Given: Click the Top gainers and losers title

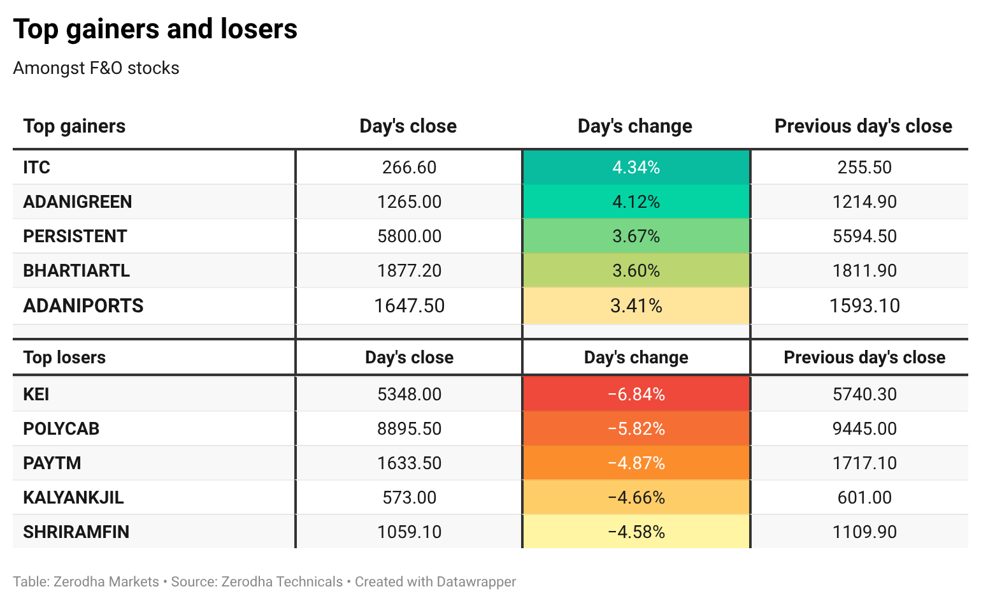Looking at the screenshot, I should pos(155,29).
